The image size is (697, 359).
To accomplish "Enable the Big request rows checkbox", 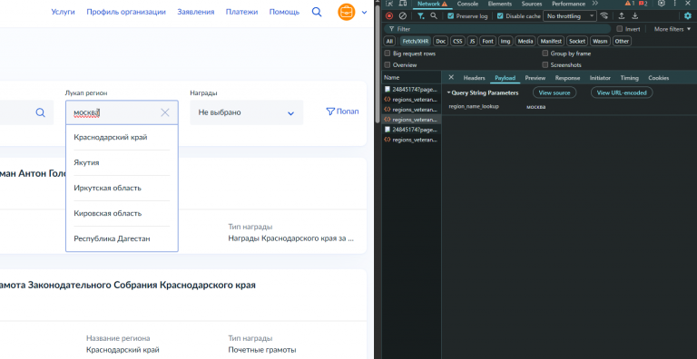I will (x=388, y=53).
